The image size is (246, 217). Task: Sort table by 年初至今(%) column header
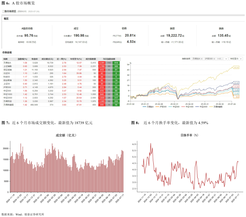point(76,59)
